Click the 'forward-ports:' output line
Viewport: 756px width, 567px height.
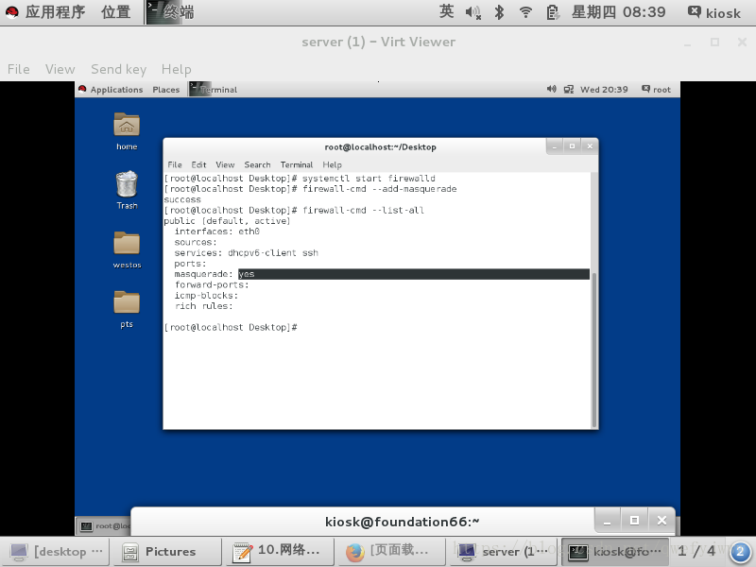212,284
